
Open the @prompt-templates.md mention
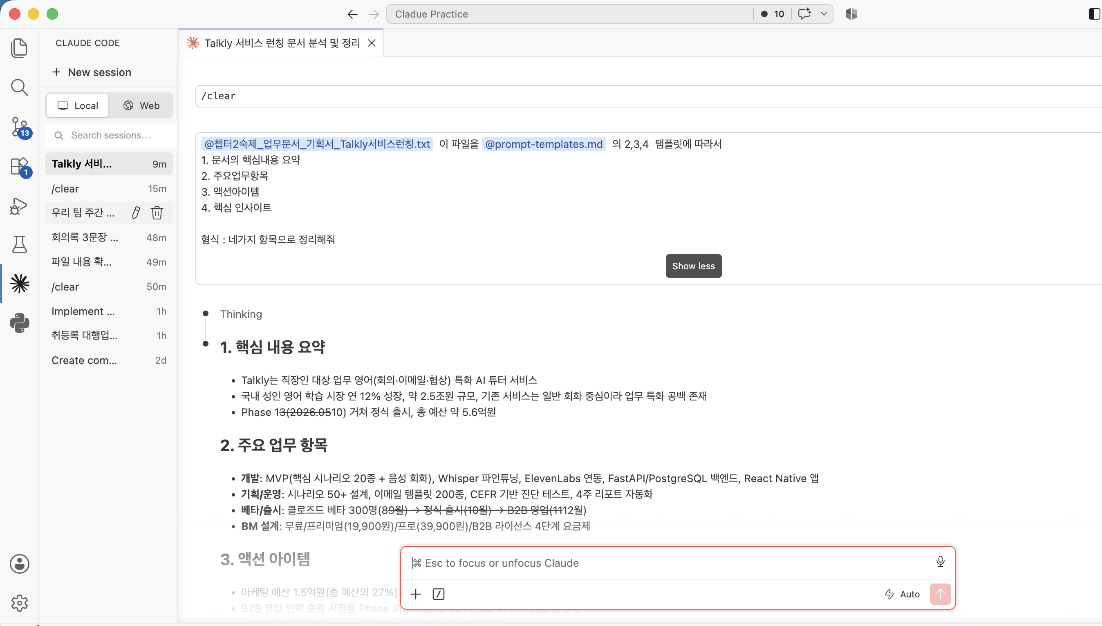click(x=544, y=144)
